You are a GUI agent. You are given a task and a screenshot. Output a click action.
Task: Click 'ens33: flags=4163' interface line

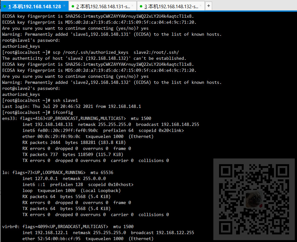(x=77, y=118)
